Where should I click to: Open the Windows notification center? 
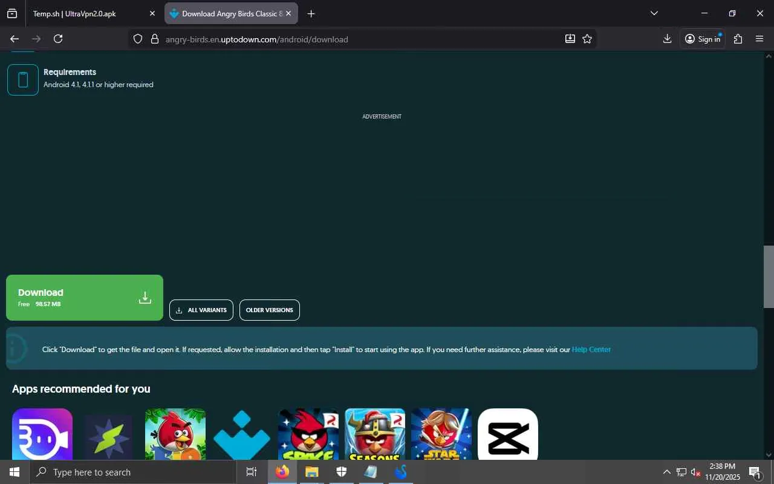(x=755, y=472)
